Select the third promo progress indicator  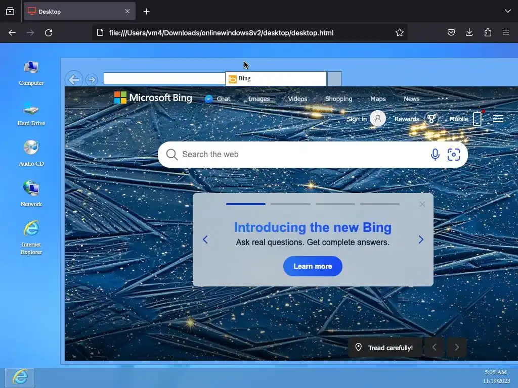pyautogui.click(x=335, y=204)
